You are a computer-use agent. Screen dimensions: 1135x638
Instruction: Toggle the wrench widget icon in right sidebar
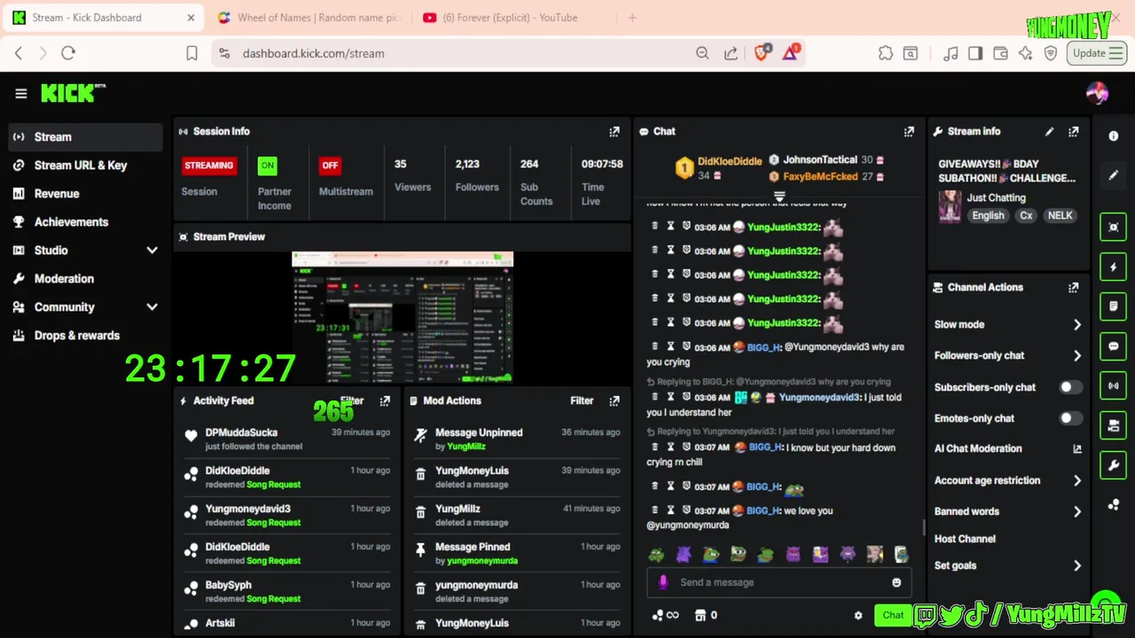pyautogui.click(x=1114, y=465)
